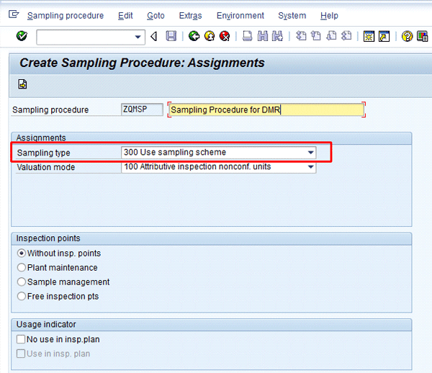Go to Previous Page icon
The width and height of the screenshot is (432, 373).
tap(316, 36)
